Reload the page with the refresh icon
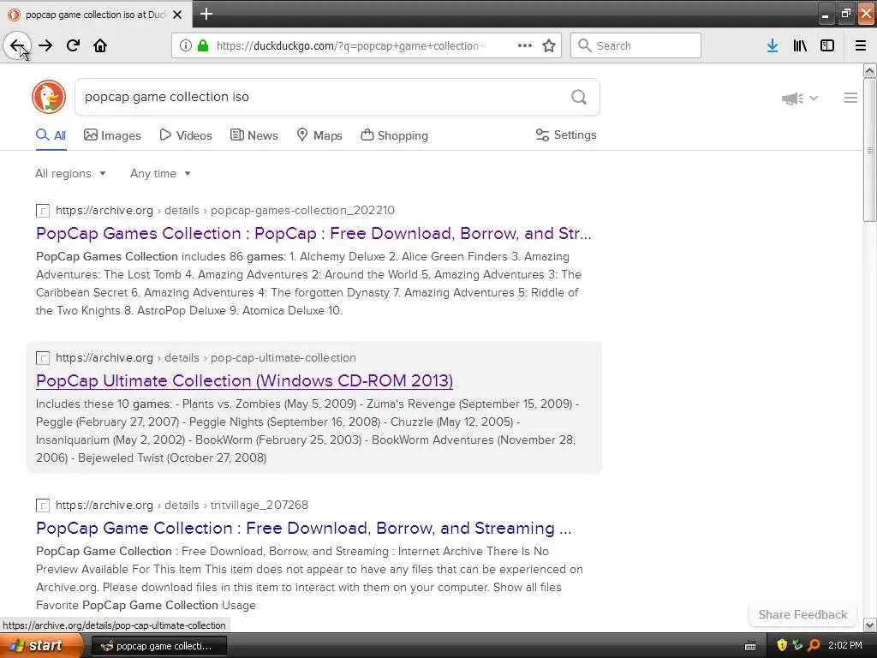877x658 pixels. (73, 45)
